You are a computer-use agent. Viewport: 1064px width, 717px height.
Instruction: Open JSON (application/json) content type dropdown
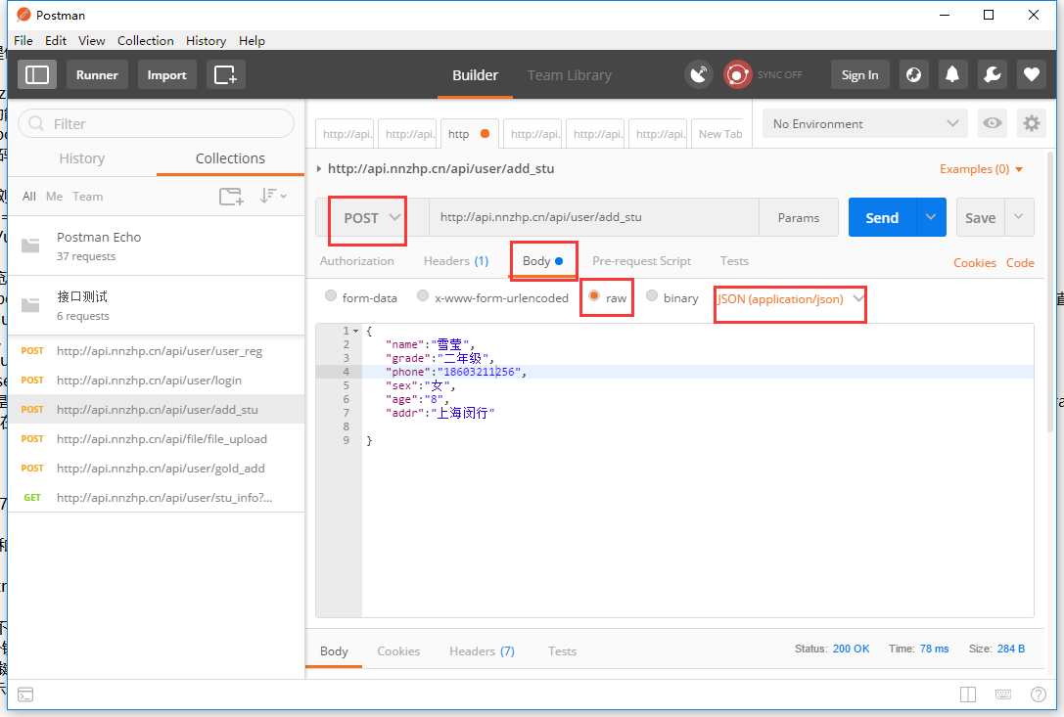(791, 299)
